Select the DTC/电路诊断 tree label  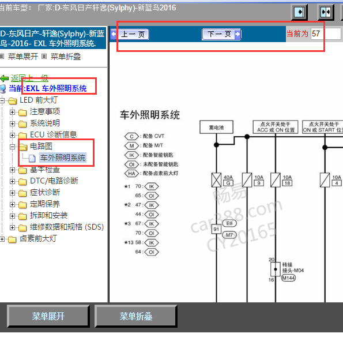[54, 181]
